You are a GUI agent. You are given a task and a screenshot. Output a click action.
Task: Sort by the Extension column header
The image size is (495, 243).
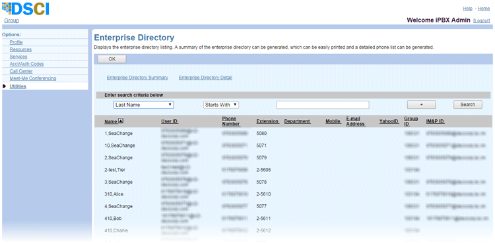click(267, 121)
